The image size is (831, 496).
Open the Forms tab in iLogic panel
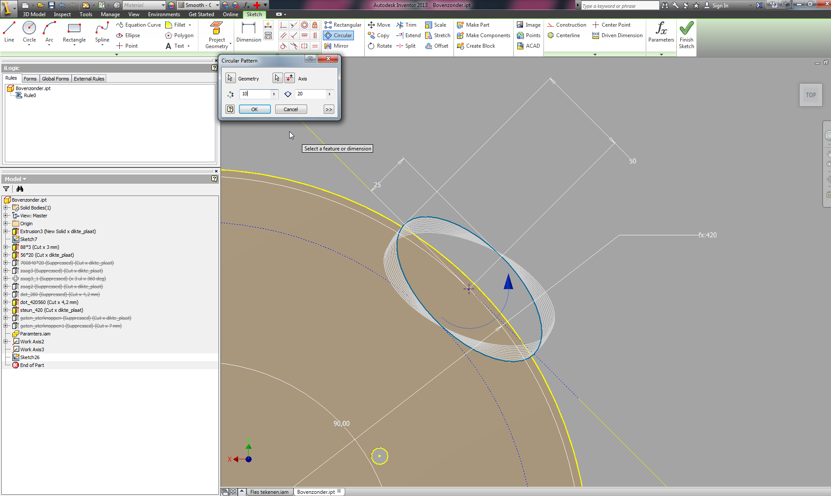30,78
